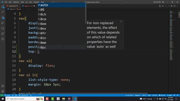Click the remote window indicator in the status bar
The image size is (180, 101).
(2, 95)
